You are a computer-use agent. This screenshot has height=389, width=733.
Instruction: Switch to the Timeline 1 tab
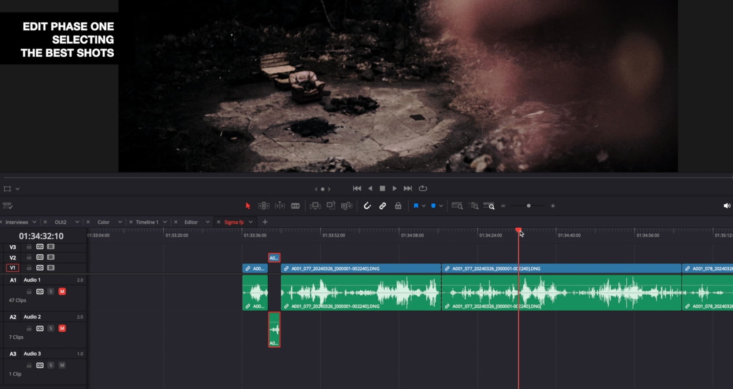pyautogui.click(x=147, y=222)
